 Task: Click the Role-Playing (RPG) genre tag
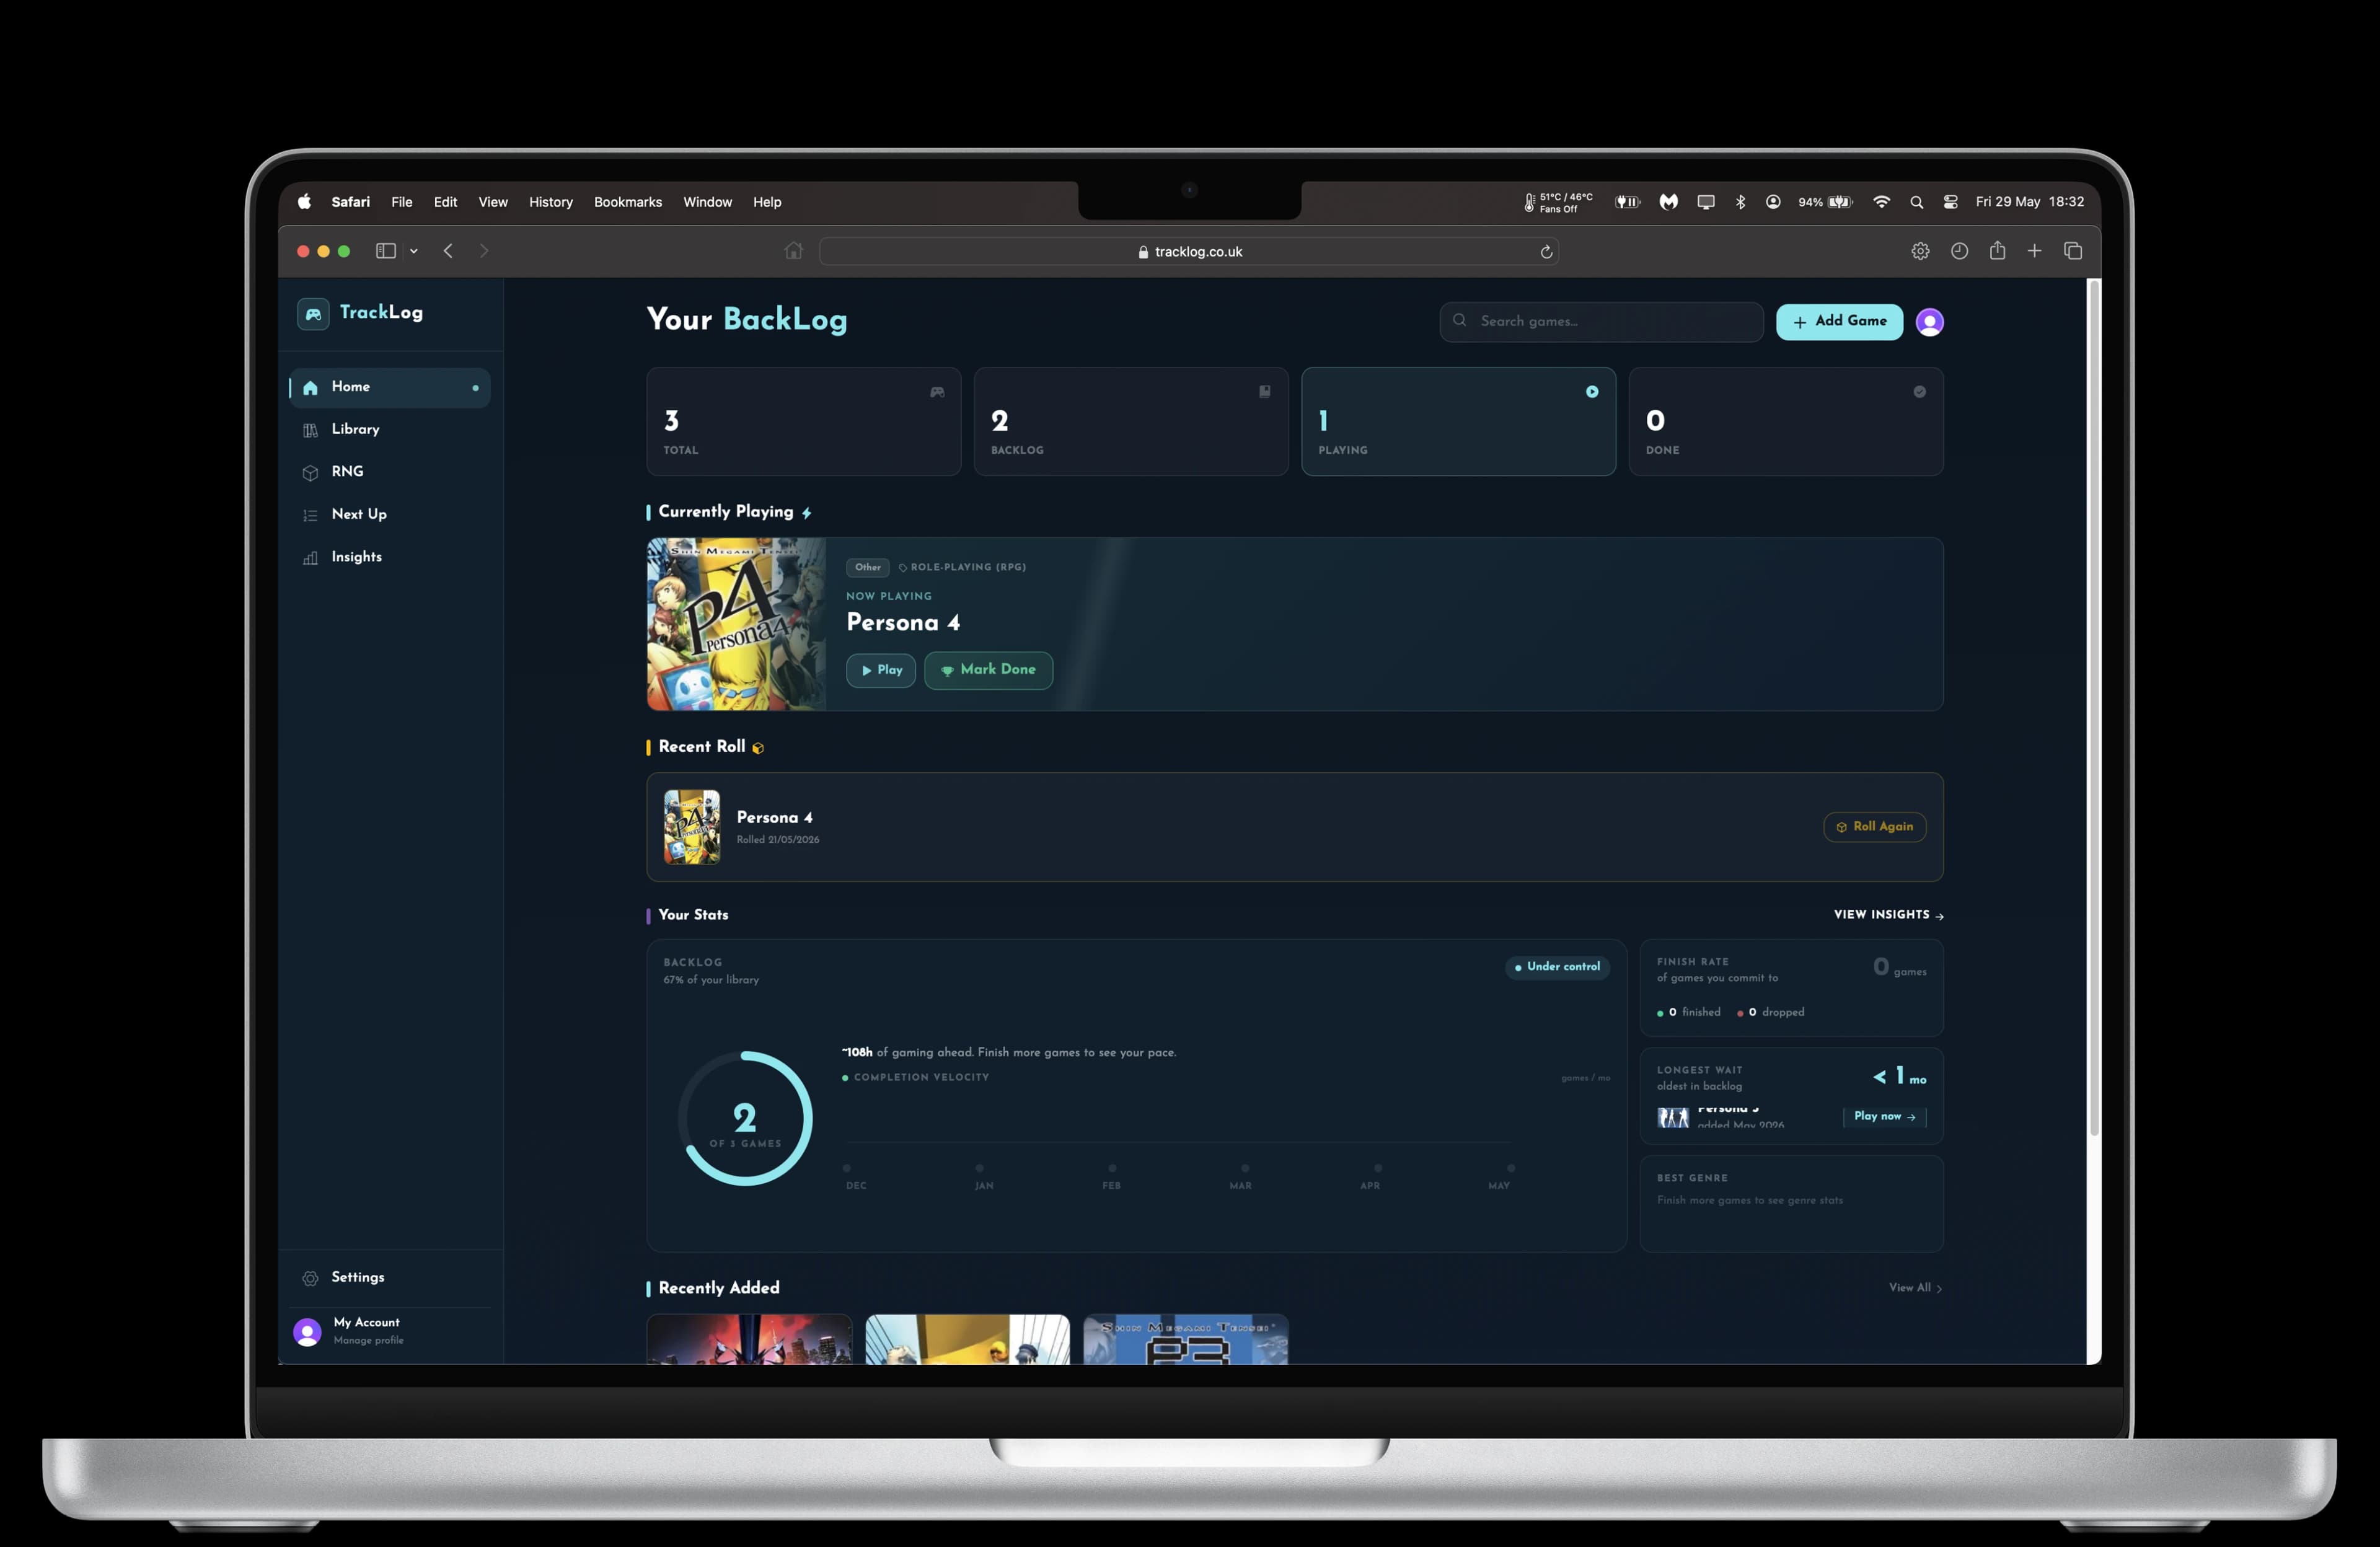[962, 567]
